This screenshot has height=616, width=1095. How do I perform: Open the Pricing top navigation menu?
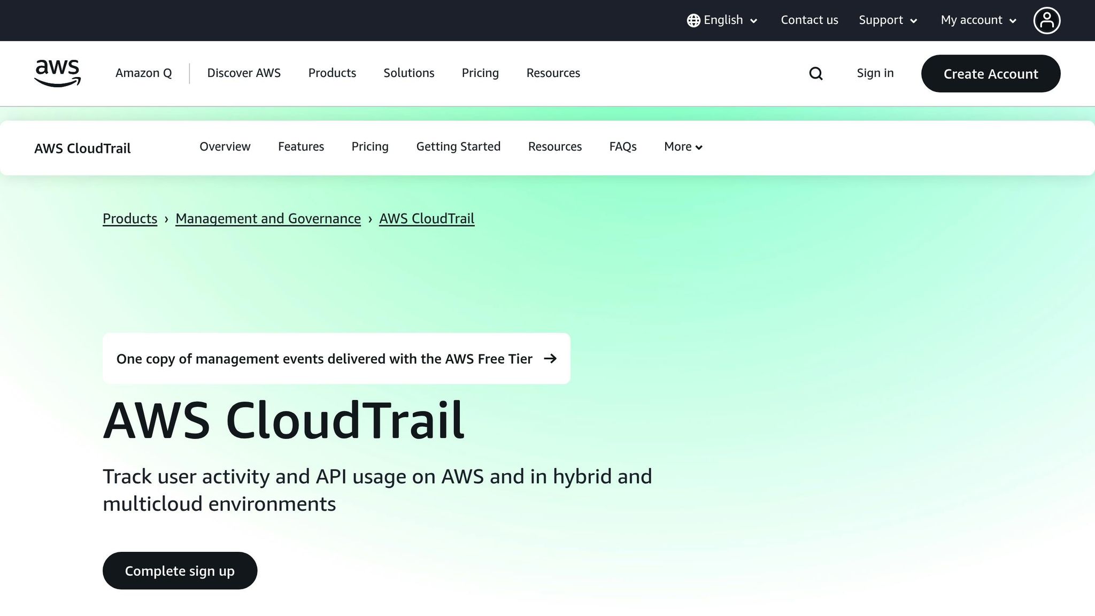pyautogui.click(x=480, y=73)
